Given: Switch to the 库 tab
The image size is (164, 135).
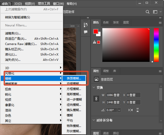Looking at the screenshot, I should pyautogui.click(x=115, y=71).
